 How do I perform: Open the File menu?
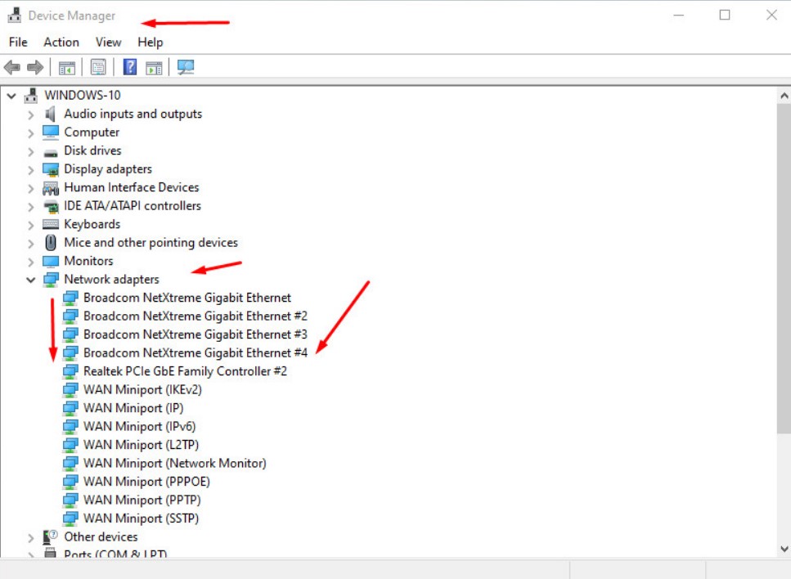click(18, 43)
